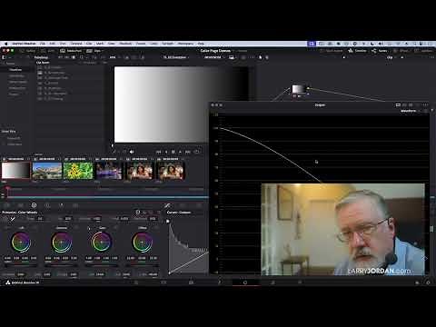This screenshot has width=436, height=327.
Task: Mute viewer audio with speaker icon
Action: [132, 152]
